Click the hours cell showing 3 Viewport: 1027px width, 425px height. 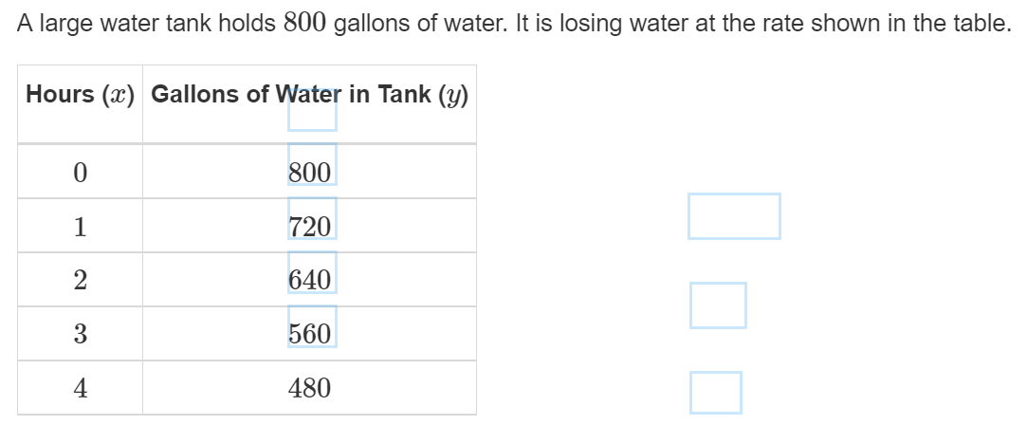[x=81, y=334]
